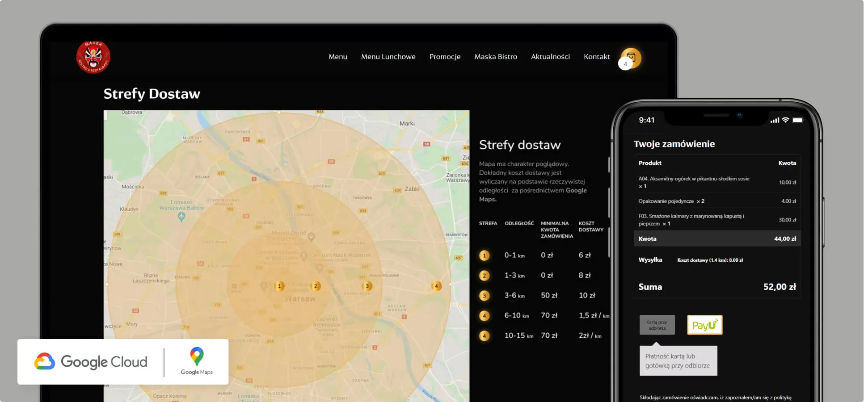
Task: Open Menu Lunchowe in the navigation
Action: pyautogui.click(x=388, y=57)
